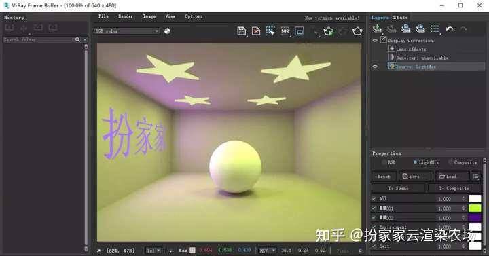The height and width of the screenshot is (256, 489).
Task: Open the View menu
Action: click(170, 16)
